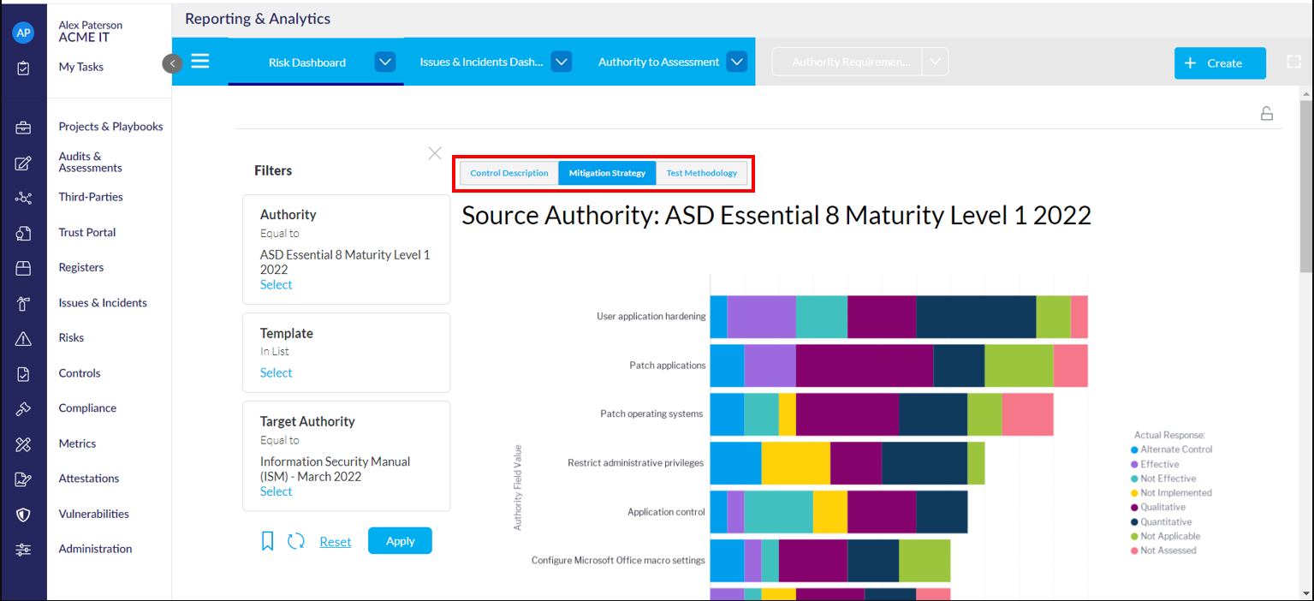
Task: Expand the Authority to Assessment dropdown
Action: click(736, 62)
